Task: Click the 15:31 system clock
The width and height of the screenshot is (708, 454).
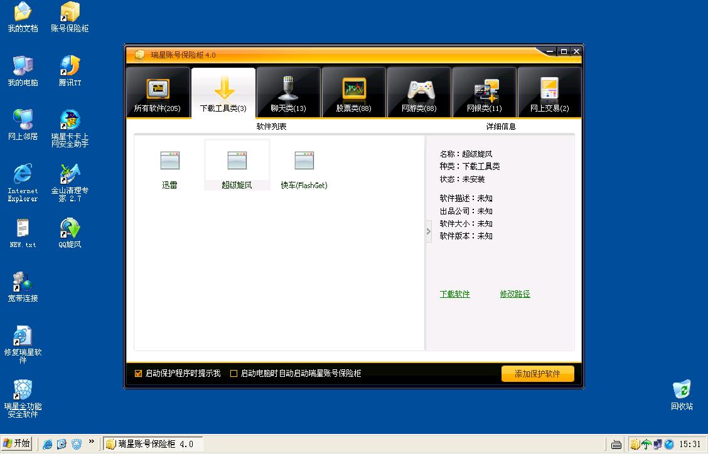Action: (690, 445)
